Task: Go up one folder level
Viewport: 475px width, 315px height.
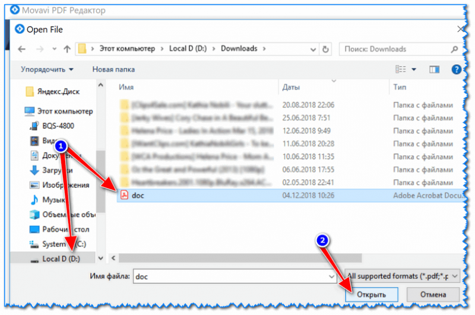Action: point(67,49)
